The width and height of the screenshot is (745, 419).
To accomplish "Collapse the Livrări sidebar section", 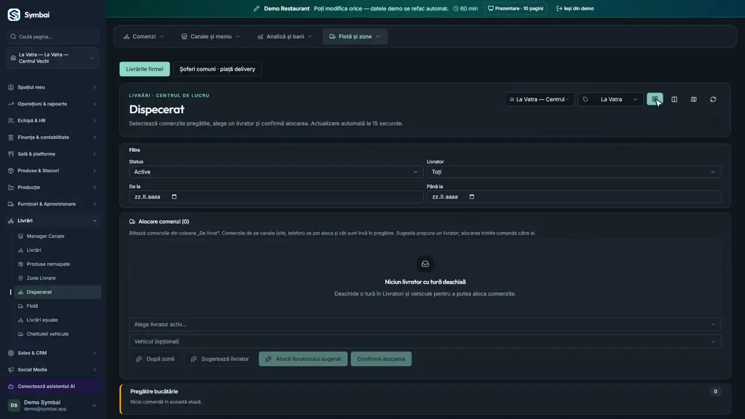I will [52, 221].
